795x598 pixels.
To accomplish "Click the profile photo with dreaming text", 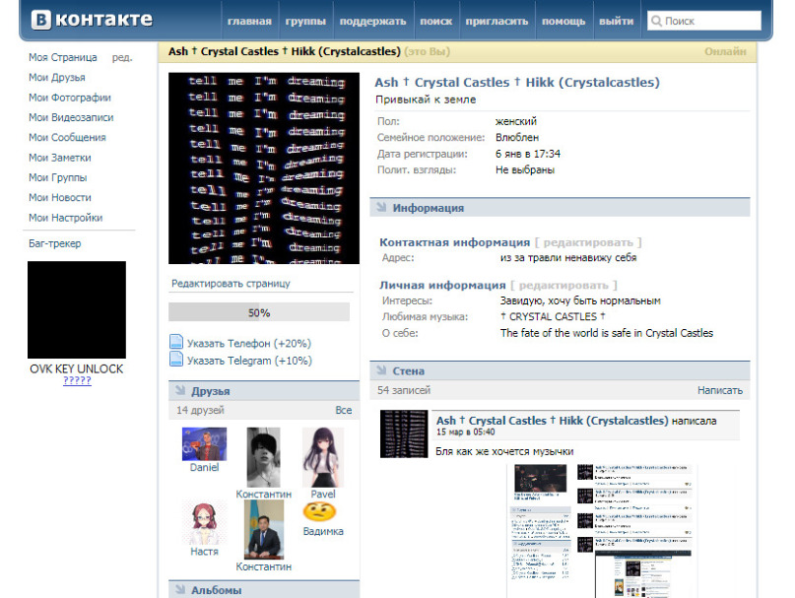I will pos(257,167).
